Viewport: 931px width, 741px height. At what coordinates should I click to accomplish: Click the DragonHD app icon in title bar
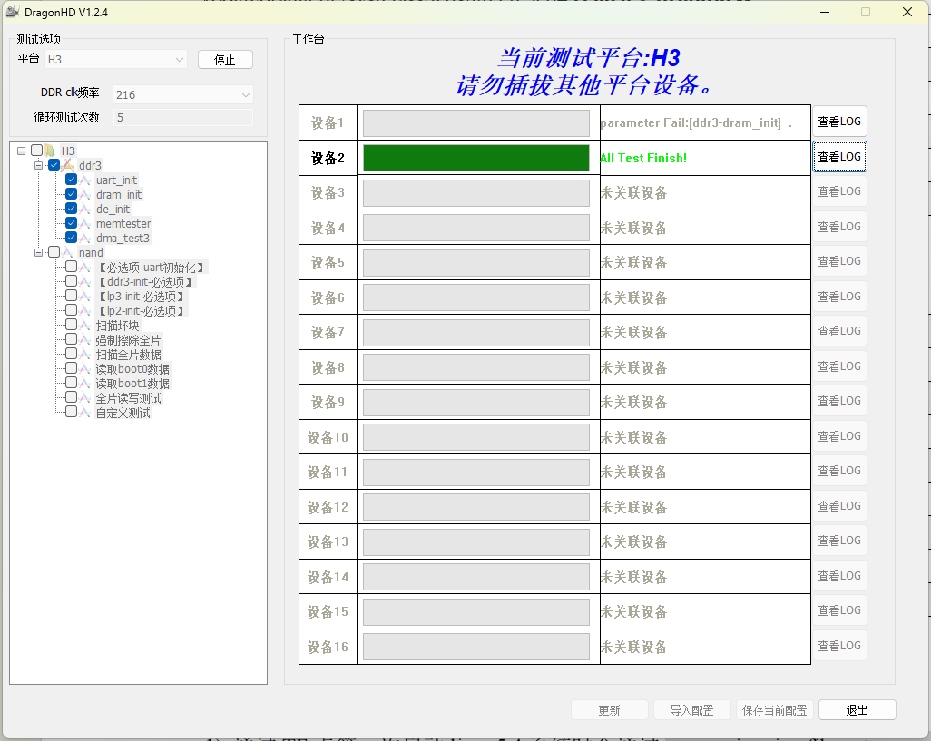[13, 11]
